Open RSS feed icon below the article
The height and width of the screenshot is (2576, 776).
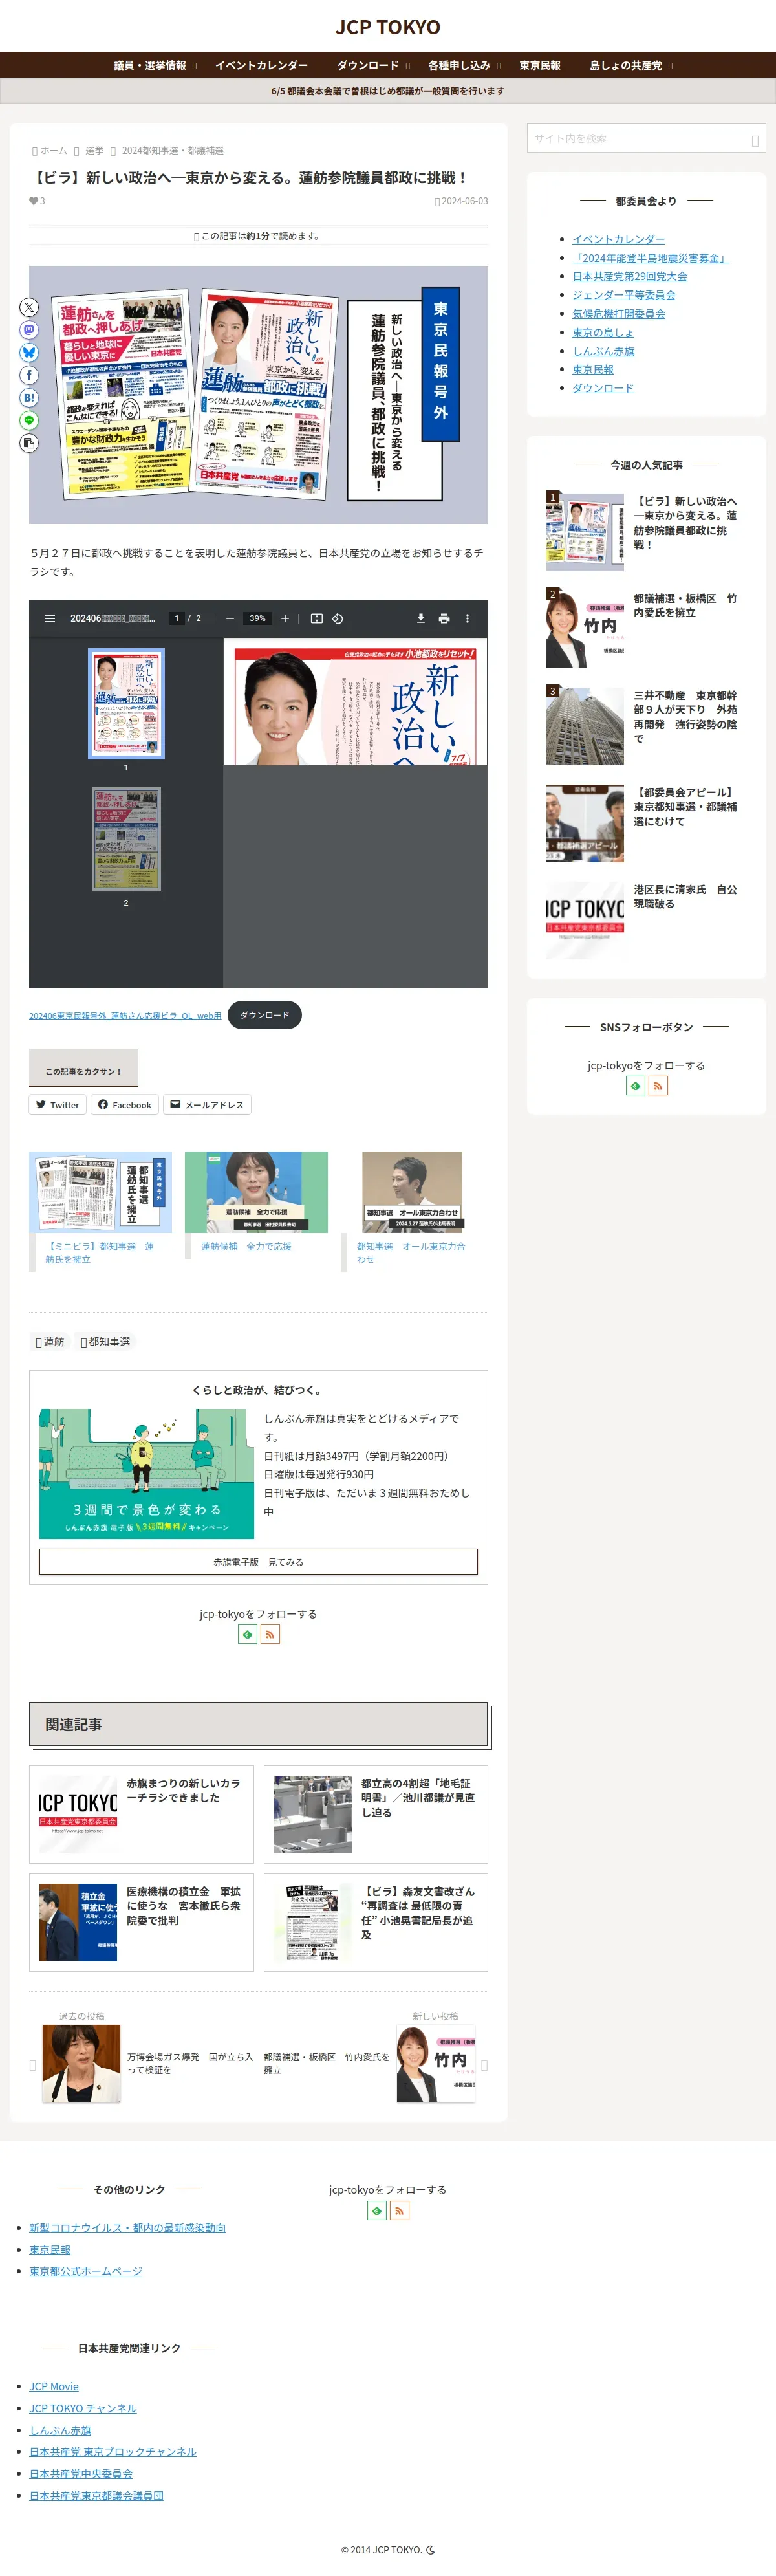pos(270,1634)
